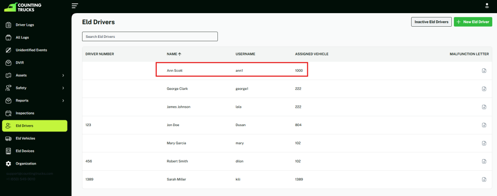Sort the table by Name column
Viewport: 497px width, 196px height.
point(174,54)
